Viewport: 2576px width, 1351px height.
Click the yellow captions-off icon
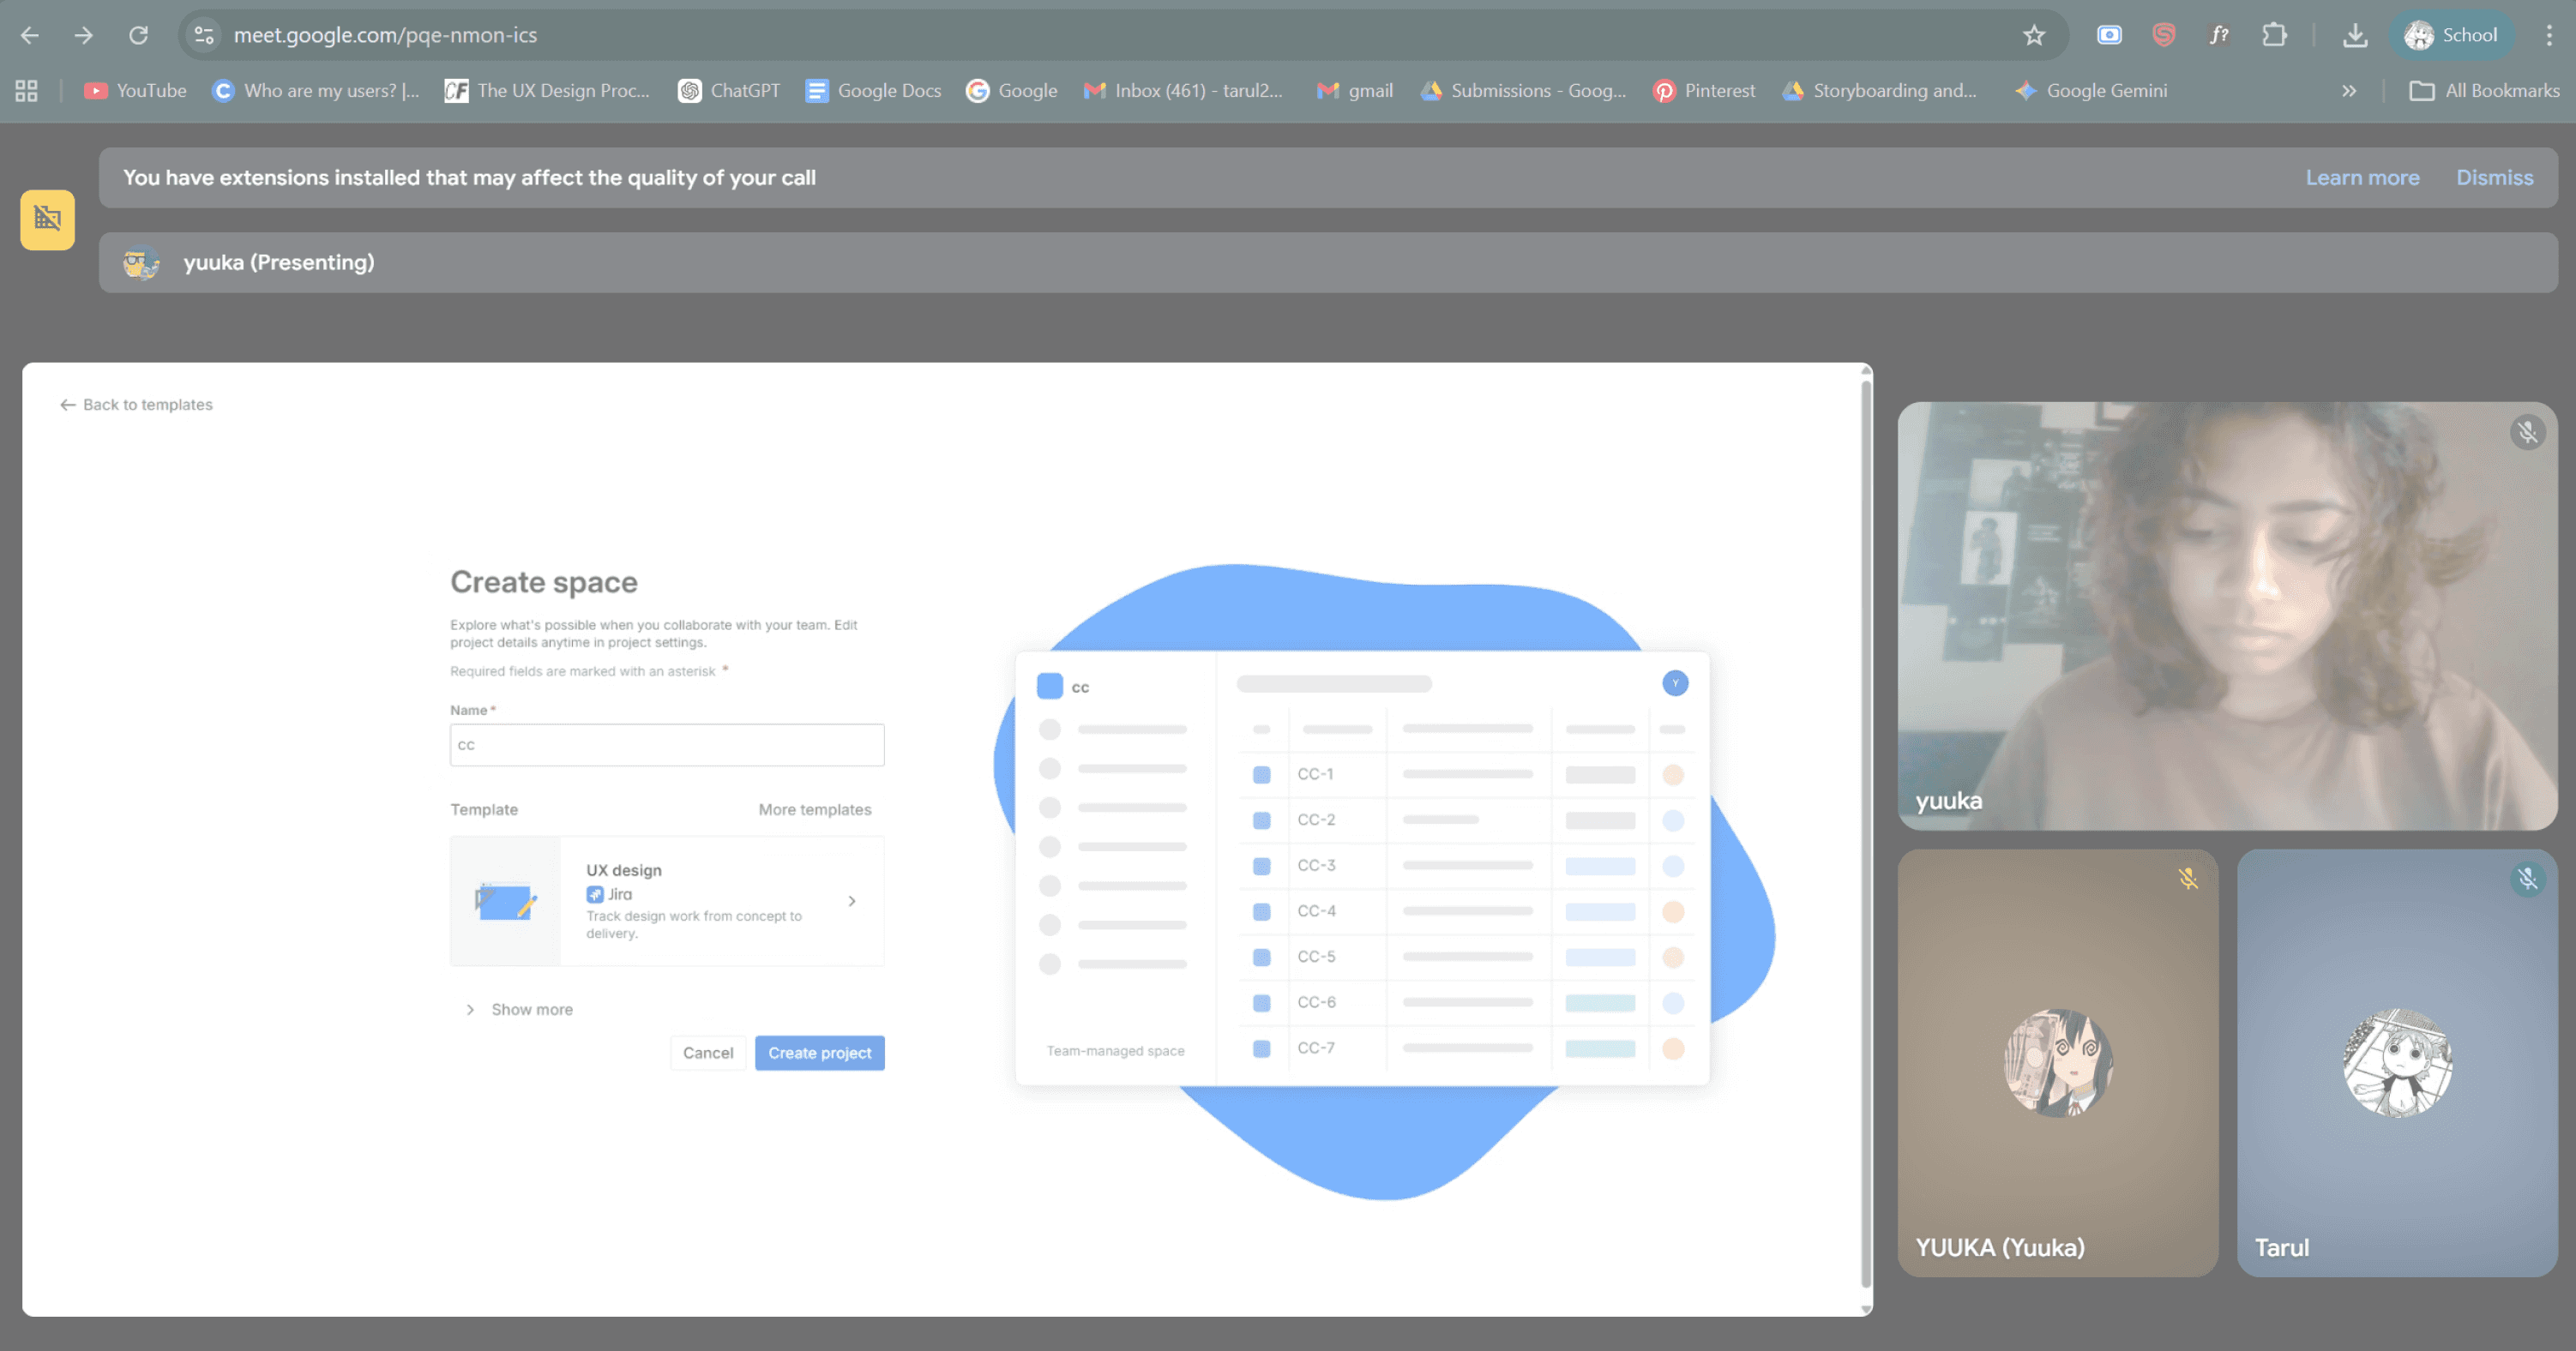(x=47, y=219)
